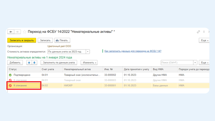The width and height of the screenshot is (215, 121).
Task: Go forward with the right arrow button
Action: pos(17,32)
